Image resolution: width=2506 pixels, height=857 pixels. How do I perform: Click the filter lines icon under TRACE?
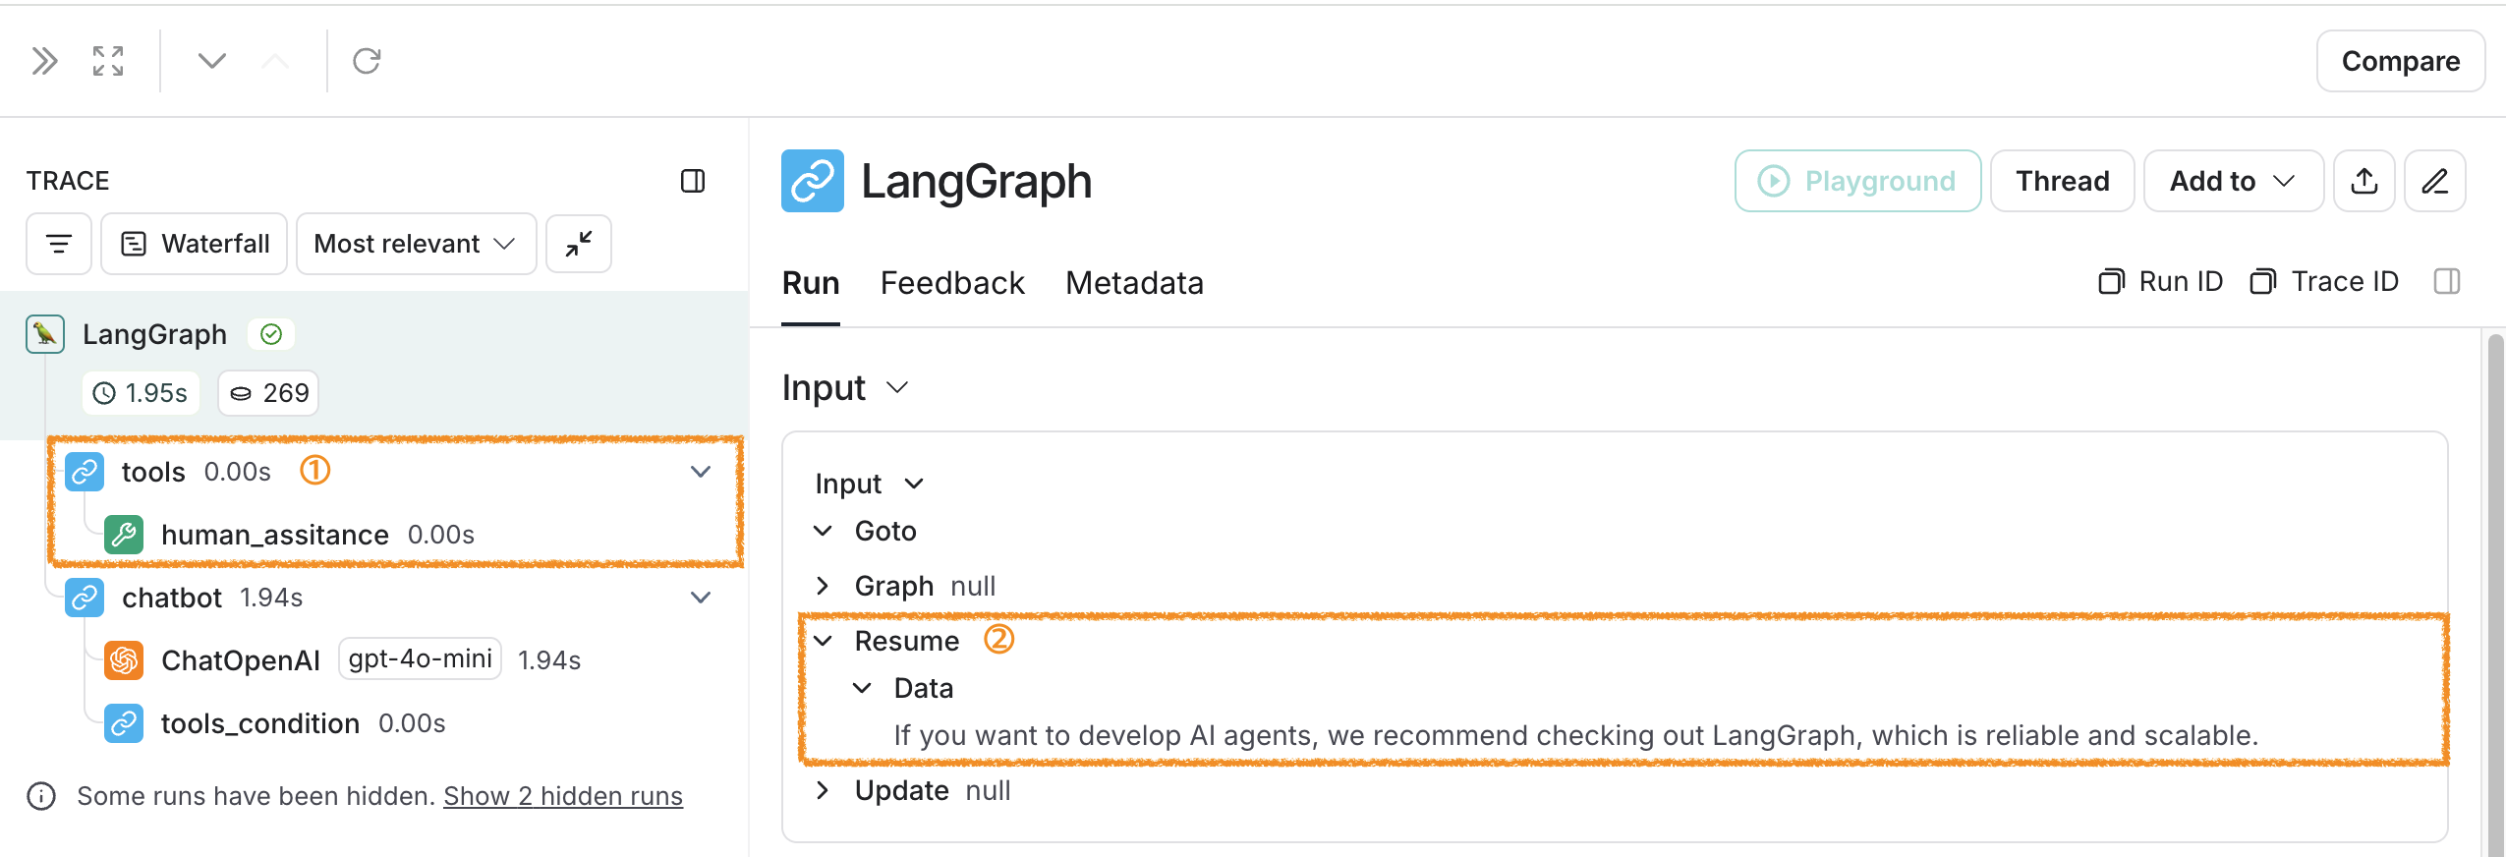(59, 244)
